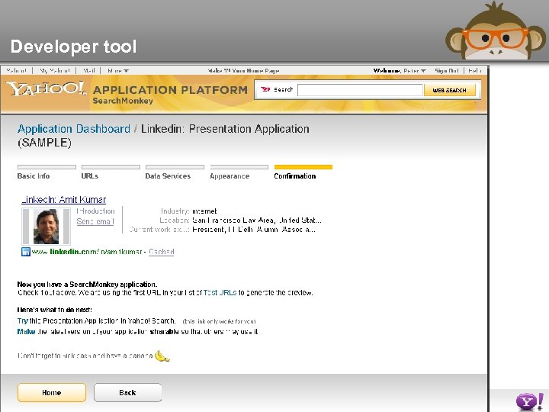549x412 pixels.
Task: Click the LinkedIn favicon beside the profile URL
Action: coord(26,252)
